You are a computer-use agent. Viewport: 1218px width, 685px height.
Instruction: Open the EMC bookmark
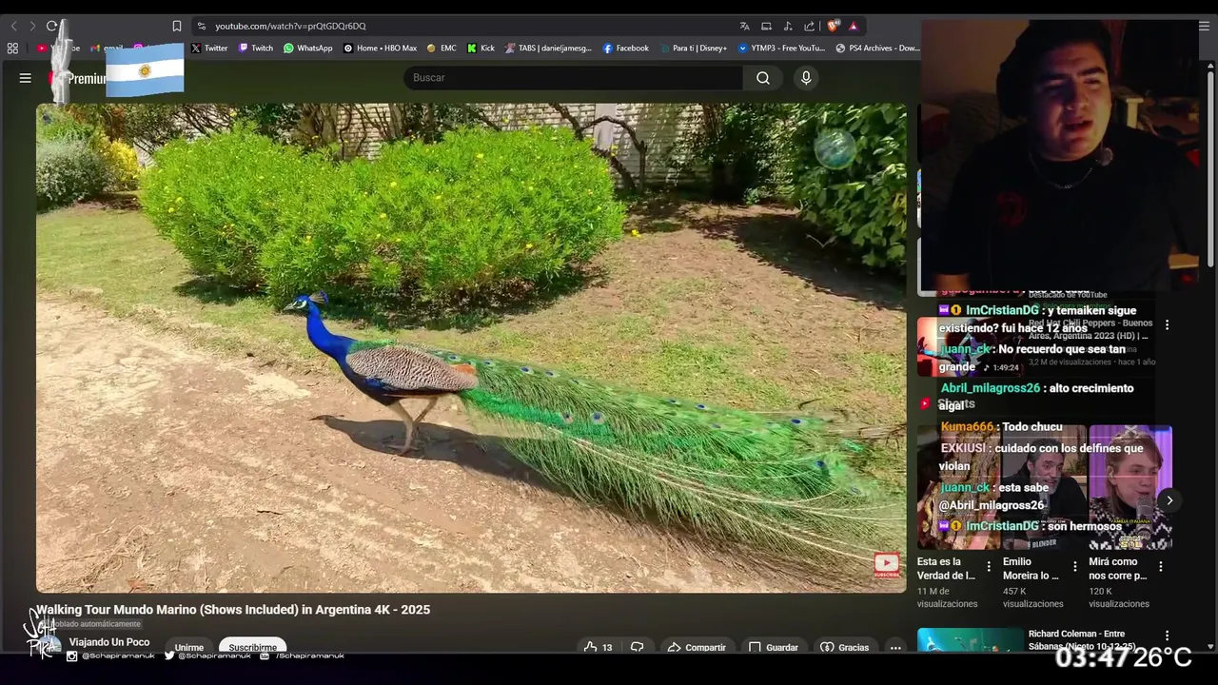pos(442,48)
